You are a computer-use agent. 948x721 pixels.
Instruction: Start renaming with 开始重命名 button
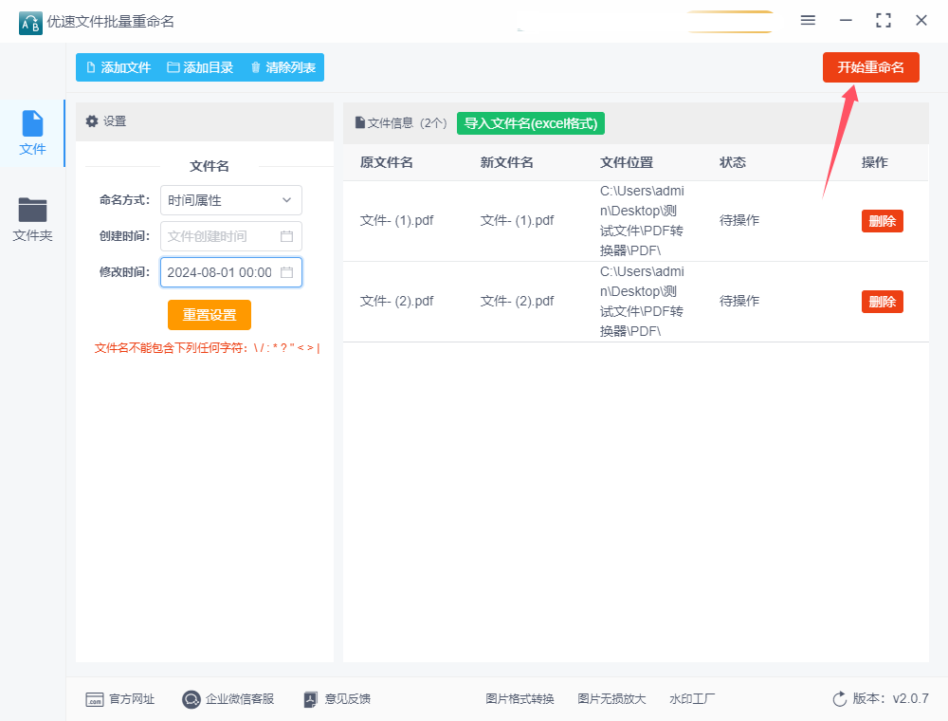[x=870, y=67]
